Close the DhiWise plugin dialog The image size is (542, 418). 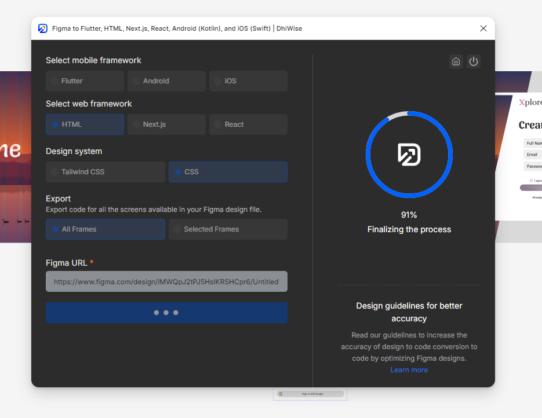[x=483, y=28]
